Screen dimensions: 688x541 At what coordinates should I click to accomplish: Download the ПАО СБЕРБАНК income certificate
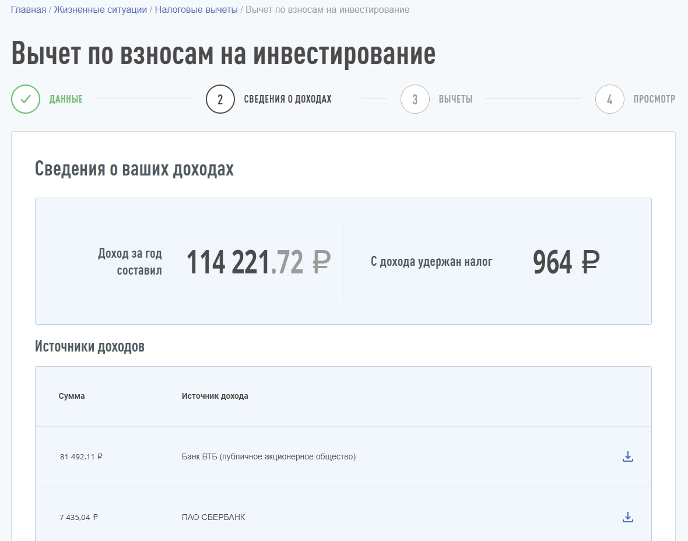628,517
